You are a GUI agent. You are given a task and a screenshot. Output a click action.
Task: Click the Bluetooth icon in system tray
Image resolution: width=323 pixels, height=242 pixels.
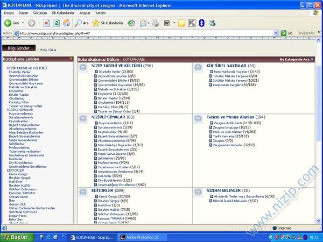click(305, 237)
